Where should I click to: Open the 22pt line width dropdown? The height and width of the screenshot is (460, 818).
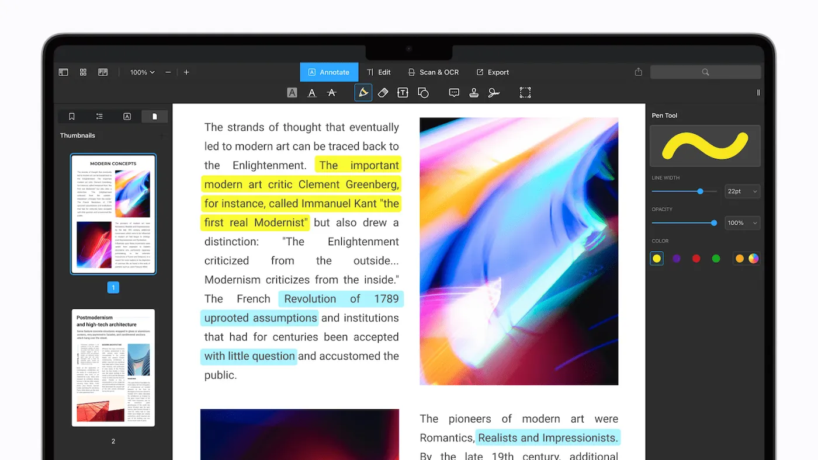pyautogui.click(x=742, y=191)
